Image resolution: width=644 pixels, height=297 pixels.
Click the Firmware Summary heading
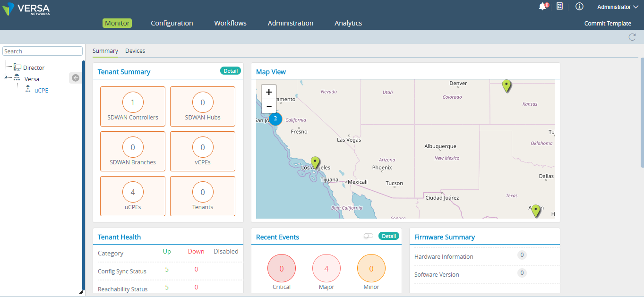[445, 237]
